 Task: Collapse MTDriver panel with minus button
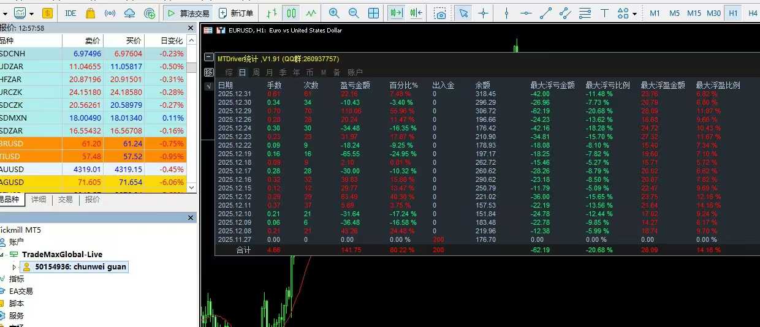point(208,58)
